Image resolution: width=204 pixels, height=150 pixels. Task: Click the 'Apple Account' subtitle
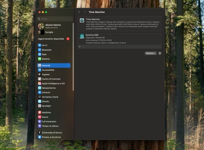[x=52, y=27]
